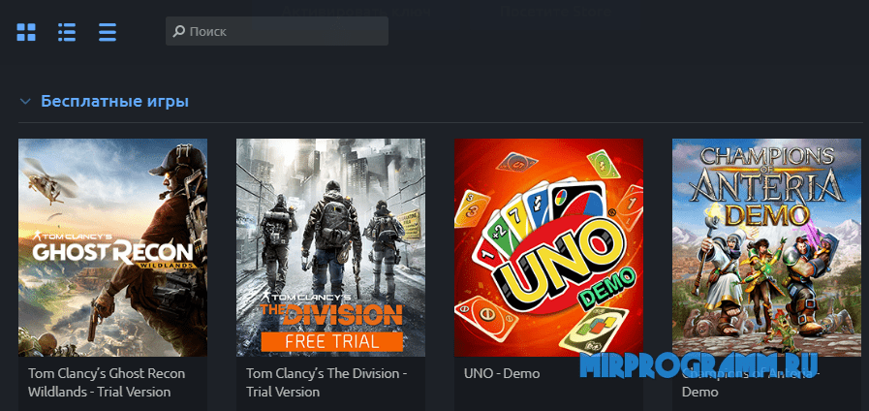Switch to grid thumbnail view
The width and height of the screenshot is (869, 411).
point(26,32)
